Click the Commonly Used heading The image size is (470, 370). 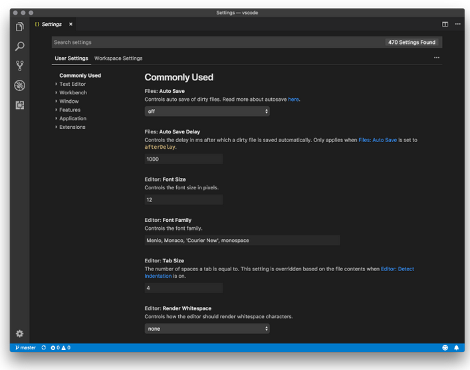179,77
